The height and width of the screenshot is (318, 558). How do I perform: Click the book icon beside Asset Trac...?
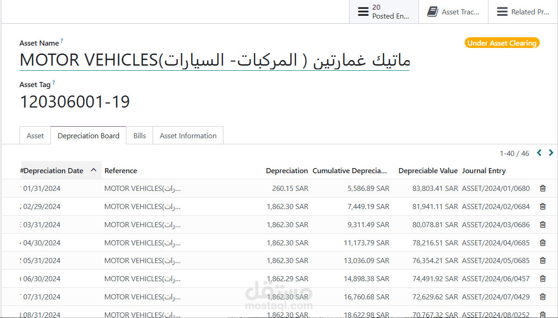click(x=432, y=12)
